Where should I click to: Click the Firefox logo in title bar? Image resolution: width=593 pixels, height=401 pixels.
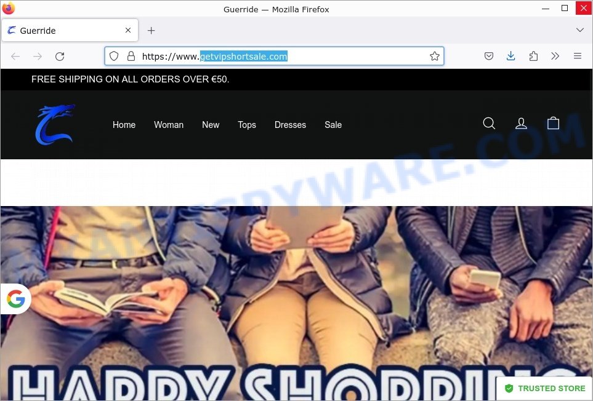point(9,9)
